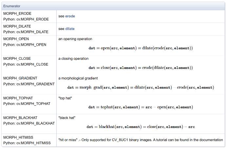This screenshot has width=227, height=148.
Task: Click the Python cv.MORPH_DILATE text
Action: click(26, 32)
